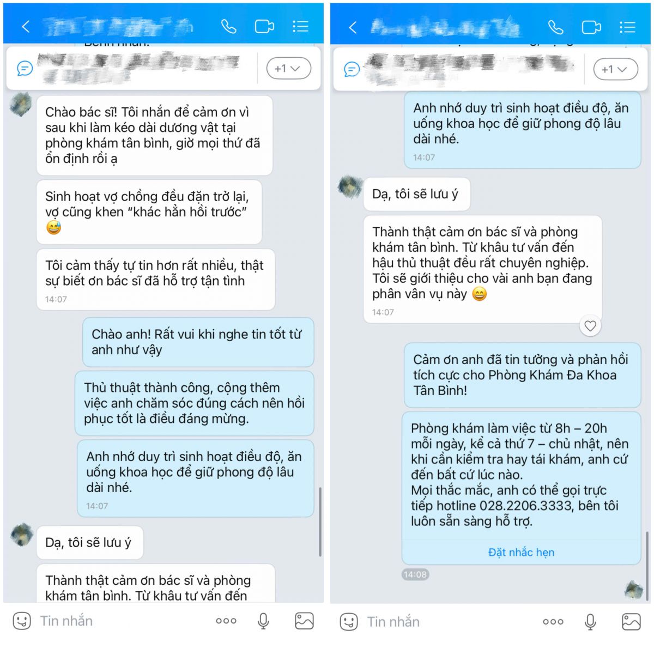This screenshot has width=654, height=654.
Task: Tap microphone icon in right chat input bar
Action: click(590, 621)
